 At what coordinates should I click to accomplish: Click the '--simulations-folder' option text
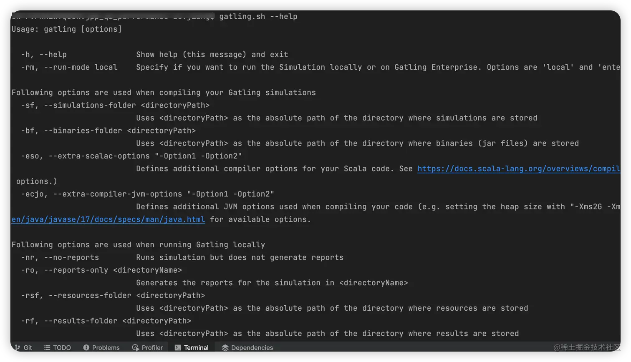(90, 105)
